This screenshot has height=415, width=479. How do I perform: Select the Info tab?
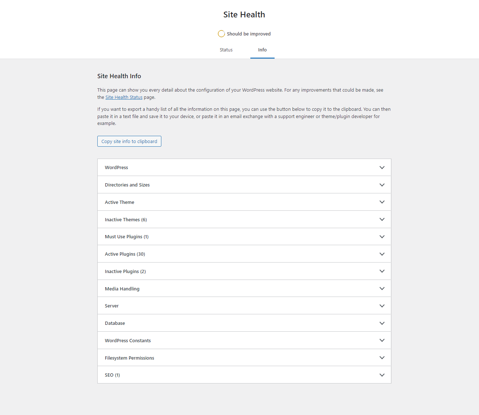pos(262,50)
